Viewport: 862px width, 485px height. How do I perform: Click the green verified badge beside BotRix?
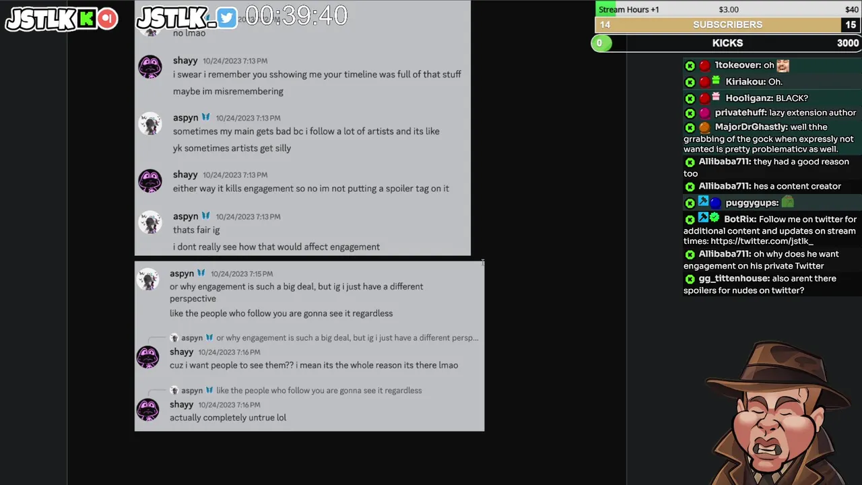(x=715, y=218)
